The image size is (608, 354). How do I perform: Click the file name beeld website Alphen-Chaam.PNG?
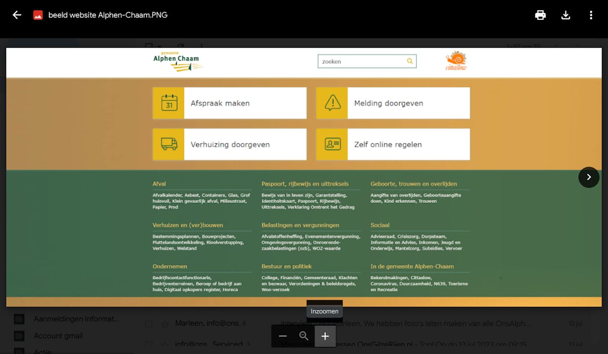pyautogui.click(x=108, y=15)
